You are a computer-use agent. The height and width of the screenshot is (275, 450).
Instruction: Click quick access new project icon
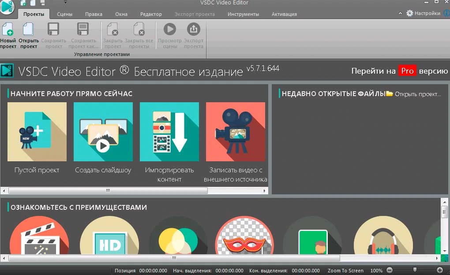[23, 3]
